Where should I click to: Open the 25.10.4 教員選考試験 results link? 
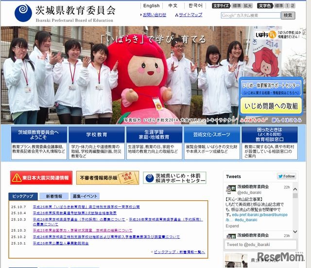75,213
